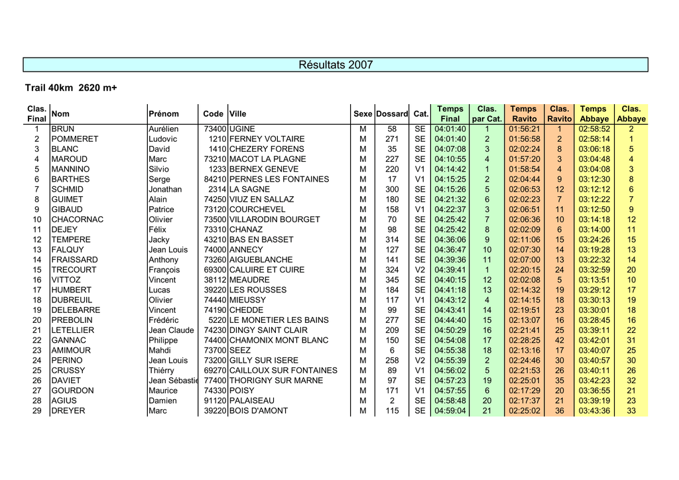Select dossard number 345 for VITTOZ
Viewport: 679px width, 480px height.
pos(392,280)
